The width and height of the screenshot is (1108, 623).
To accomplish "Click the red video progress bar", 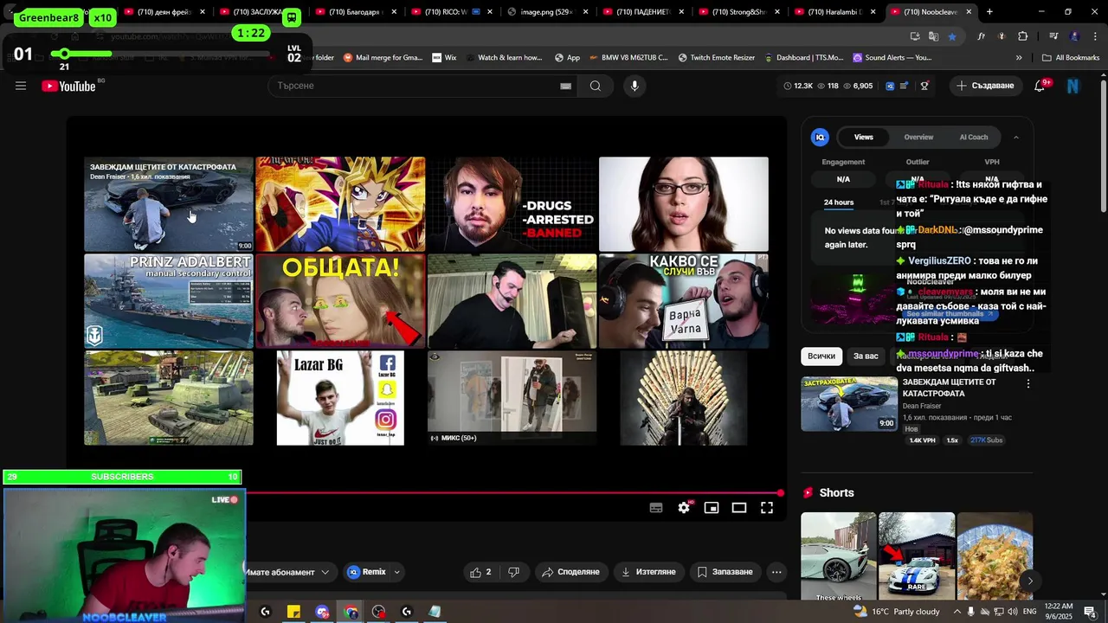I will (512, 493).
